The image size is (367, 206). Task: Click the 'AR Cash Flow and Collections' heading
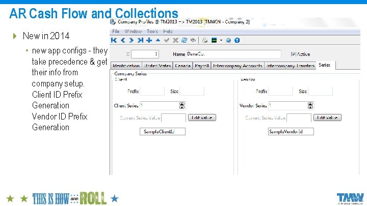click(94, 13)
